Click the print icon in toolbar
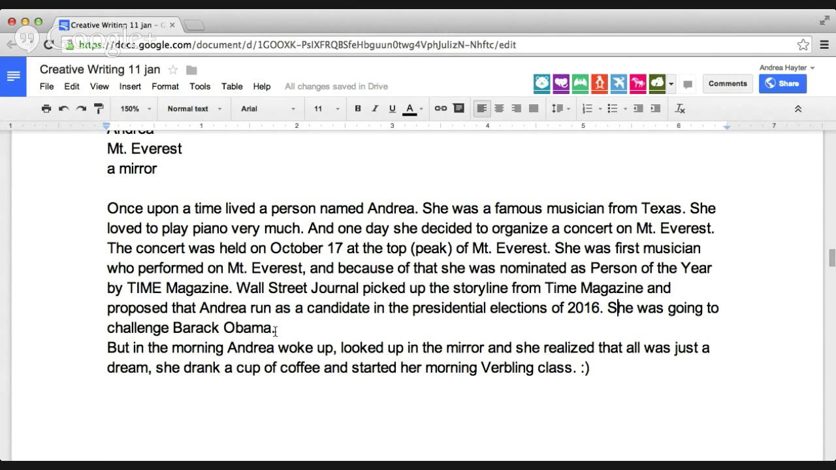836x470 pixels. [46, 109]
